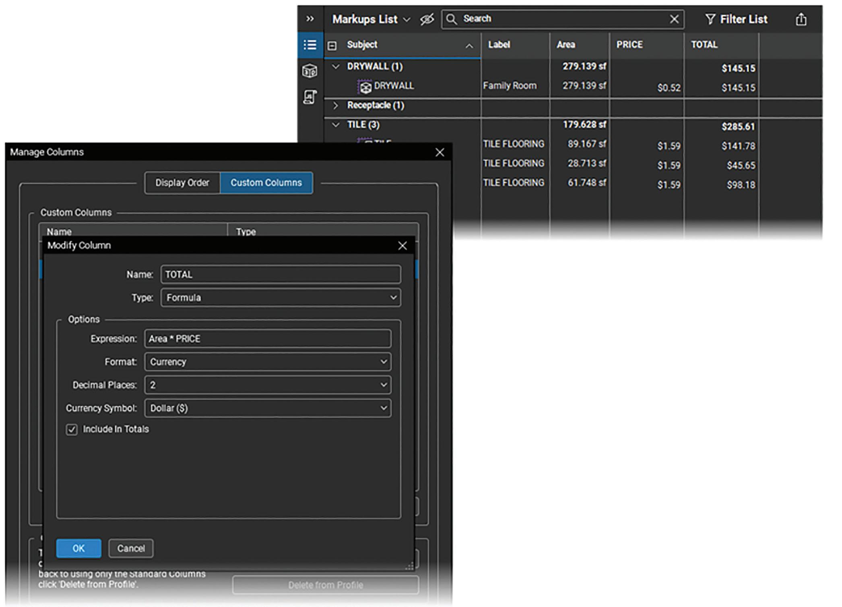842x607 pixels.
Task: Click Cancel in Modify Column dialog
Action: (131, 548)
